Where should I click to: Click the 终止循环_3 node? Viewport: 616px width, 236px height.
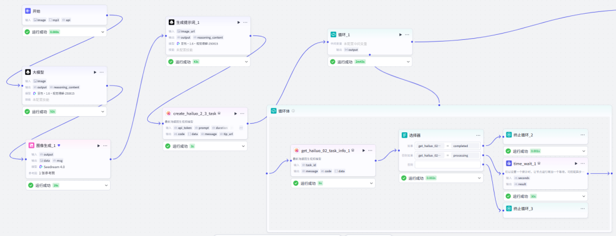(523, 209)
